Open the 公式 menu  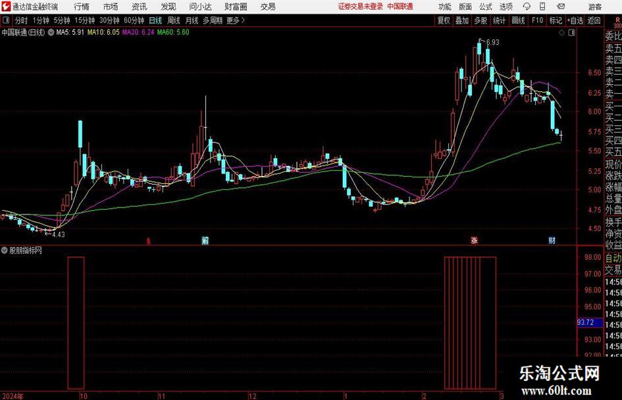tap(486, 7)
